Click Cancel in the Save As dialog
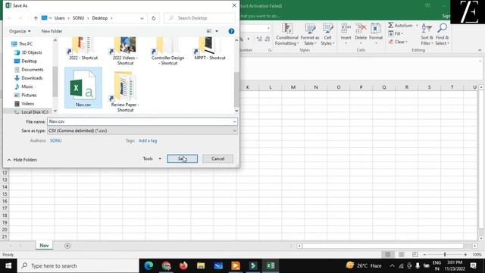This screenshot has height=273, width=485. [217, 158]
